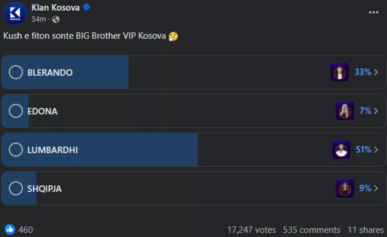Open the three-dots post options menu
Image resolution: width=387 pixels, height=237 pixels.
(x=373, y=12)
